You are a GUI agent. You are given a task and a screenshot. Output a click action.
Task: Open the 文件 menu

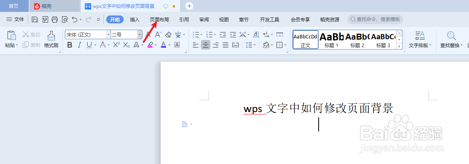[15, 19]
